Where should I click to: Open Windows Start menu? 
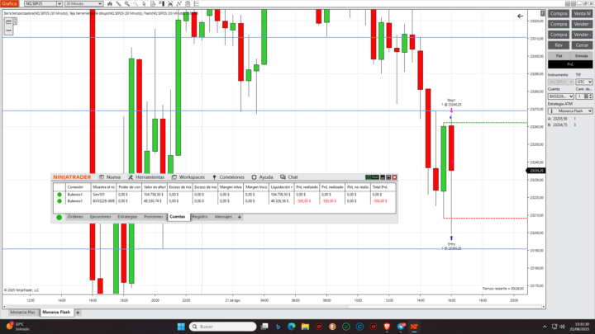(181, 327)
